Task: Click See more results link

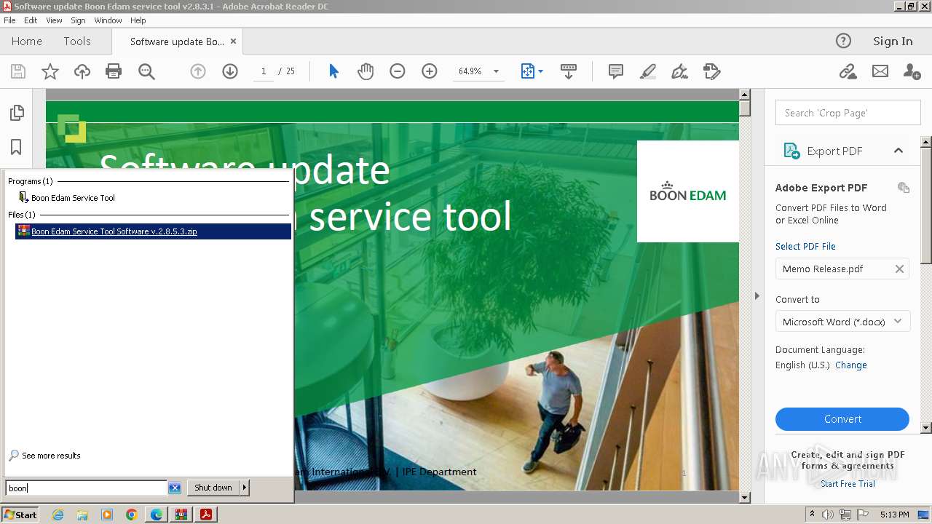Action: coord(51,456)
